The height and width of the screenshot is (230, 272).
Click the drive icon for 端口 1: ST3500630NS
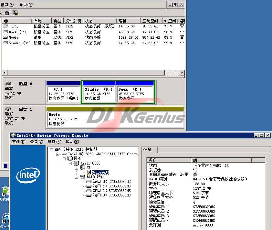[89, 186]
